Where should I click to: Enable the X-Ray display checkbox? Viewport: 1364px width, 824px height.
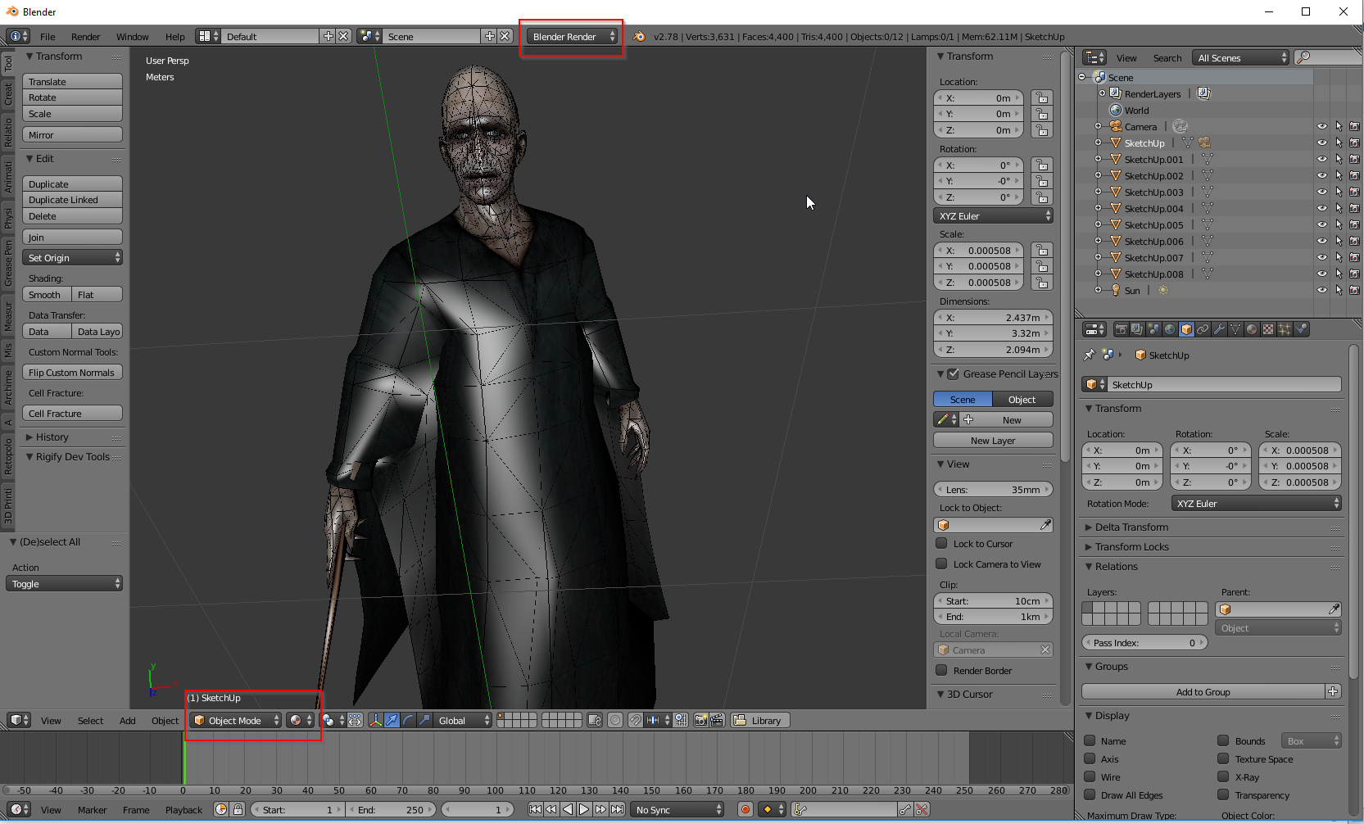pos(1223,776)
